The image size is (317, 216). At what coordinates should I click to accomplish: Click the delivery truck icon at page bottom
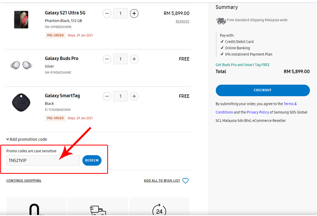click(x=98, y=209)
